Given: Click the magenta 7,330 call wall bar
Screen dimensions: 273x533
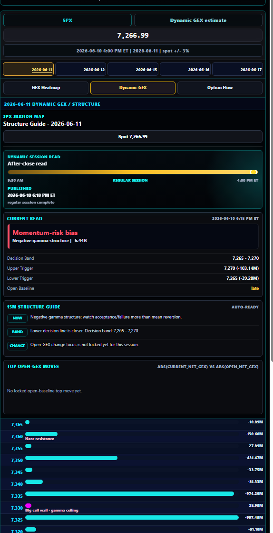Looking at the screenshot, I should click(x=28, y=505).
